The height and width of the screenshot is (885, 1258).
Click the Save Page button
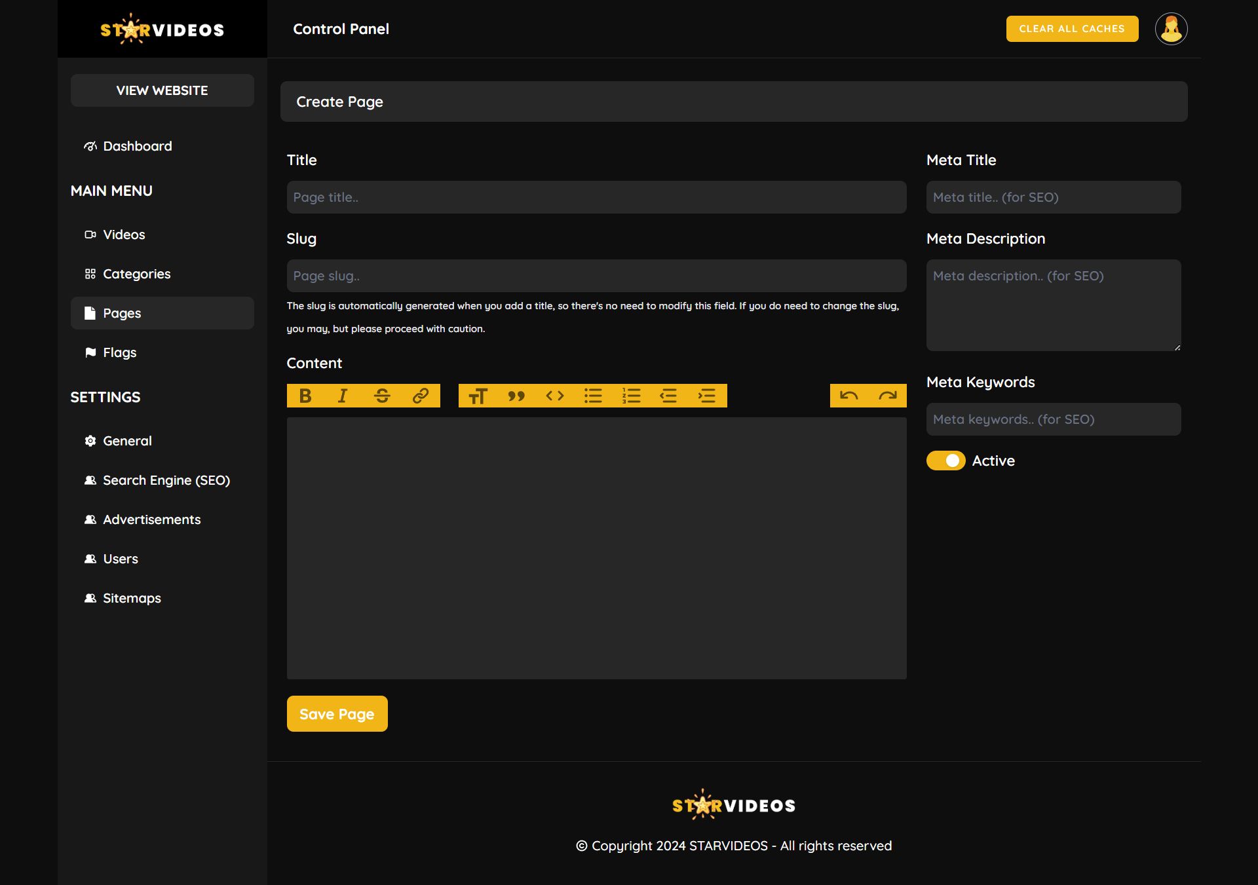(x=337, y=713)
